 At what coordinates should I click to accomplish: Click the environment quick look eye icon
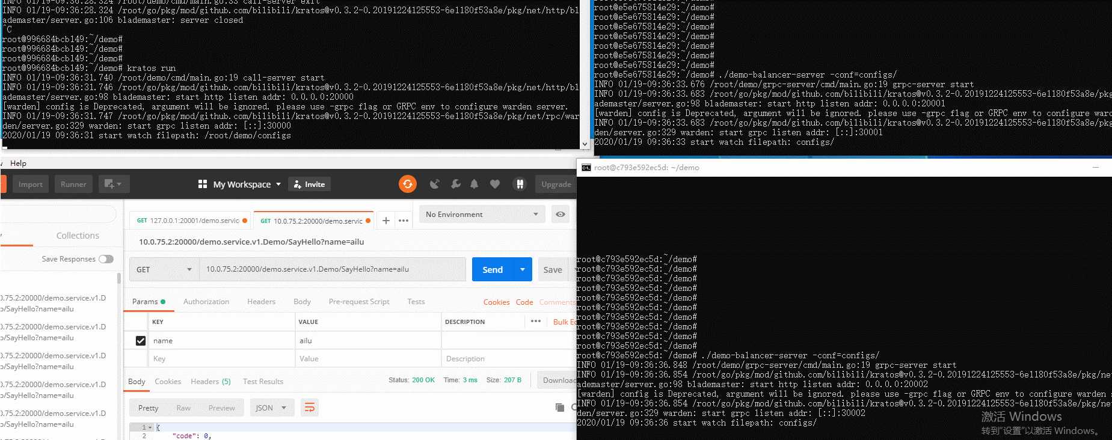(561, 214)
